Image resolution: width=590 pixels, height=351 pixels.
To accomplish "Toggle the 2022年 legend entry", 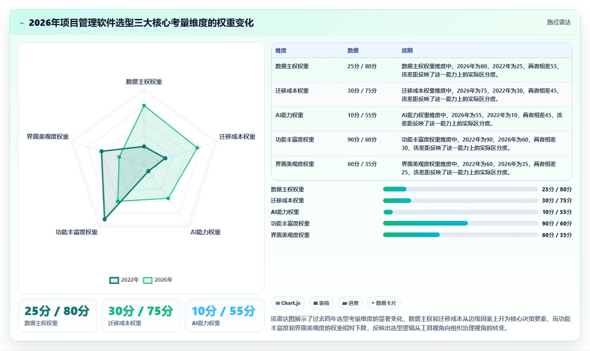I will (x=124, y=280).
